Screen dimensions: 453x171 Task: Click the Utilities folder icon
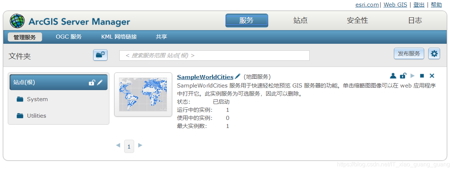(20, 116)
